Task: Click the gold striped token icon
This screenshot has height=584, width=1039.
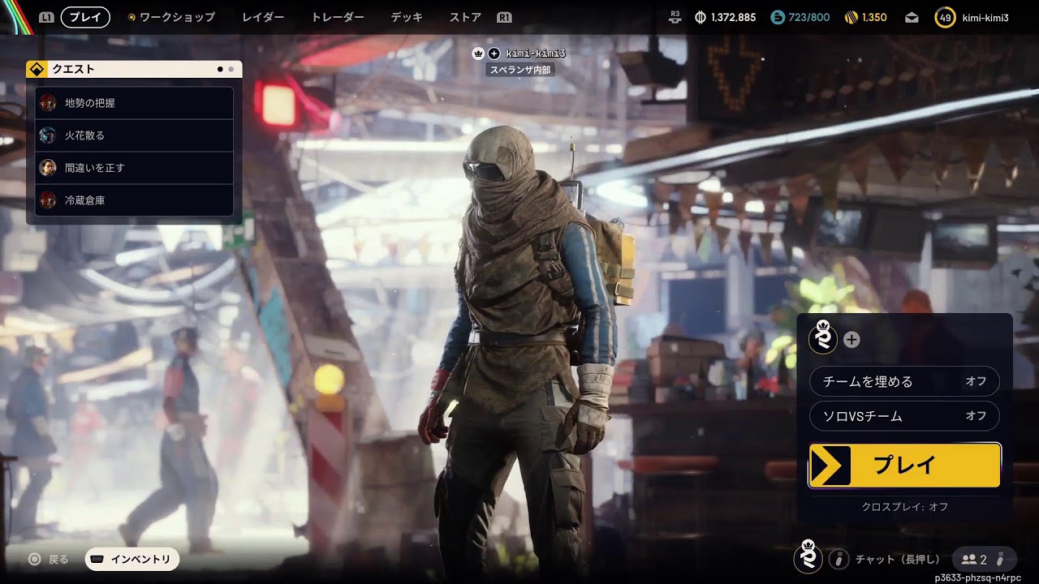Action: pyautogui.click(x=851, y=17)
